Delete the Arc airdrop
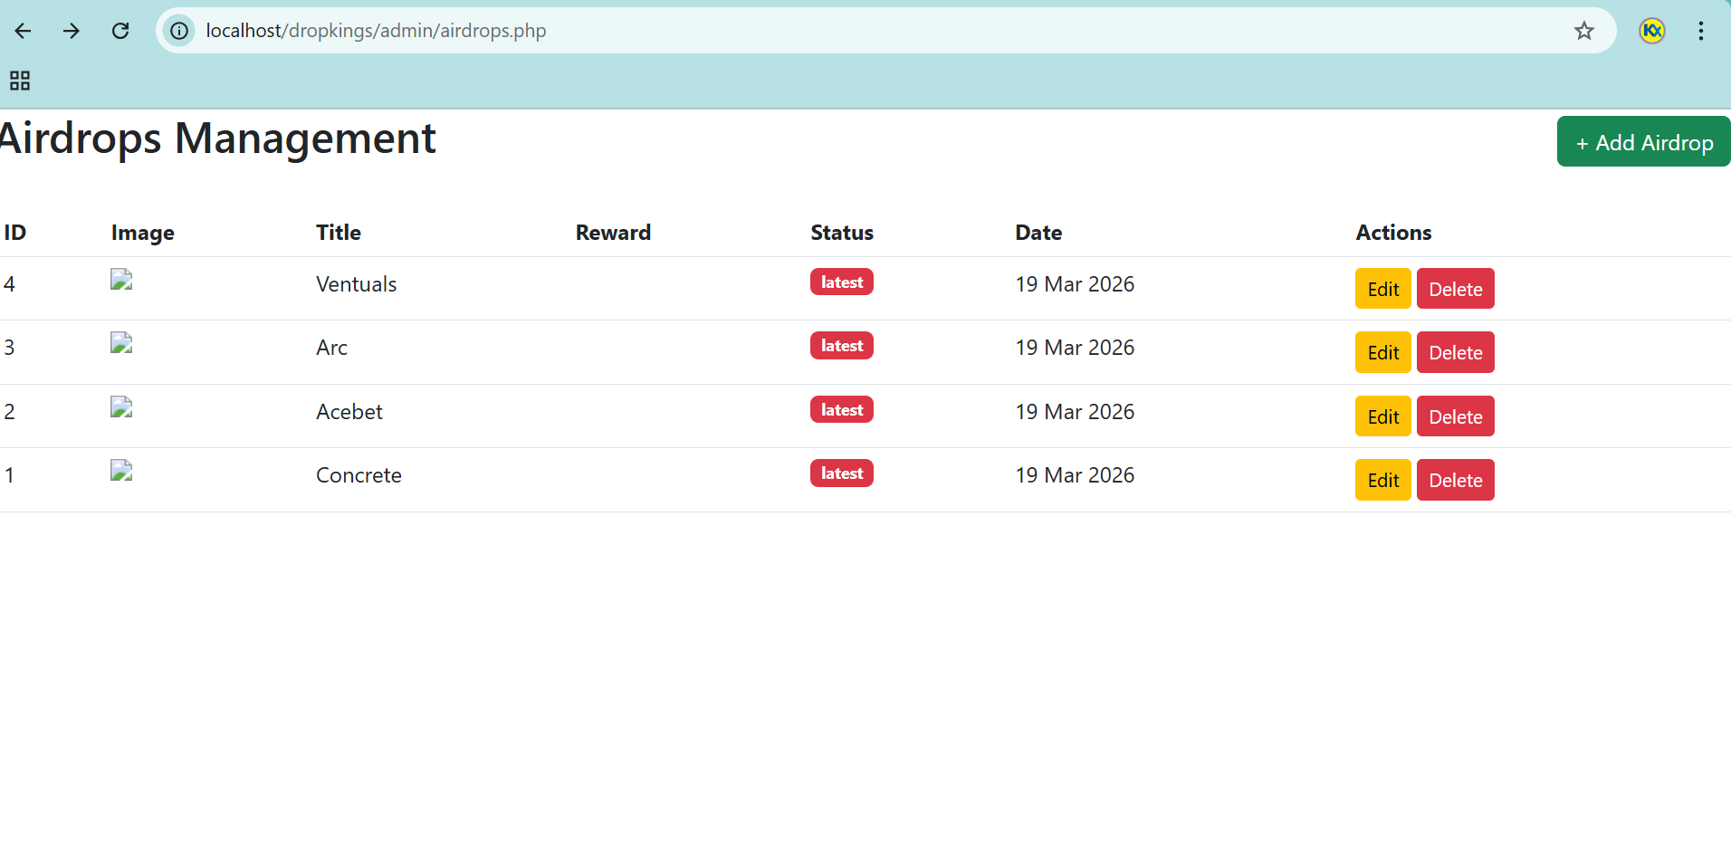The width and height of the screenshot is (1731, 851). (1455, 352)
